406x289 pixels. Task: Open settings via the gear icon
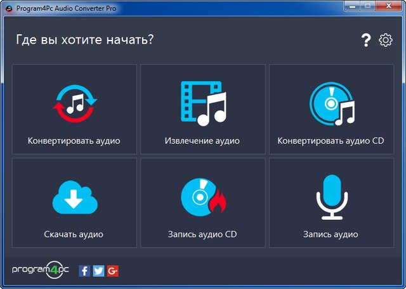(x=386, y=41)
